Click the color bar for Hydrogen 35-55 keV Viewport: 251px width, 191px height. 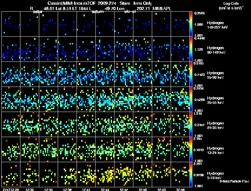191,99
